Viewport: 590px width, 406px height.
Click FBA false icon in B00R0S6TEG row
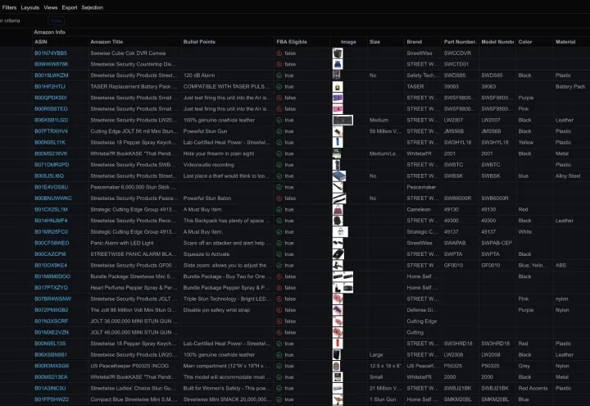pyautogui.click(x=279, y=109)
